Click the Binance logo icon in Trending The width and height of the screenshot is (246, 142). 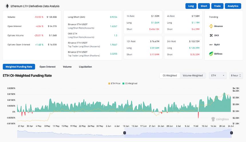point(211,26)
